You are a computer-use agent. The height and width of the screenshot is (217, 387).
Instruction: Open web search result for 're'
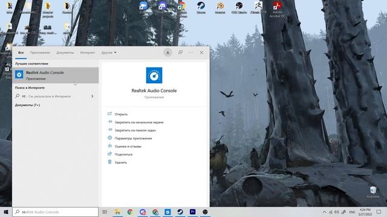[x=56, y=96]
